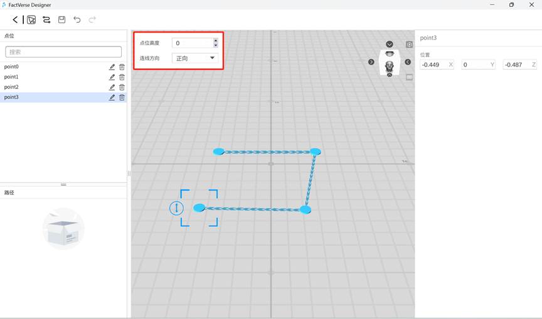Toggle the grid display icon in viewport
Screen dimensions: 542x319
coord(409,78)
